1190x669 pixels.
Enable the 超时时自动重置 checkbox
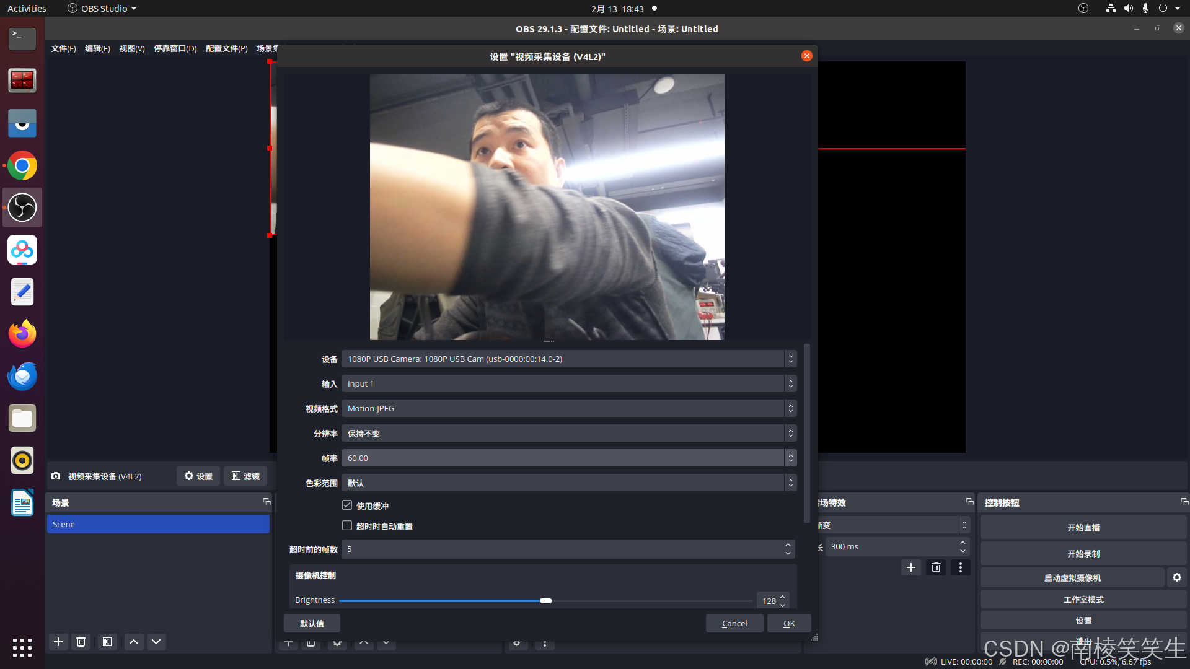347,526
